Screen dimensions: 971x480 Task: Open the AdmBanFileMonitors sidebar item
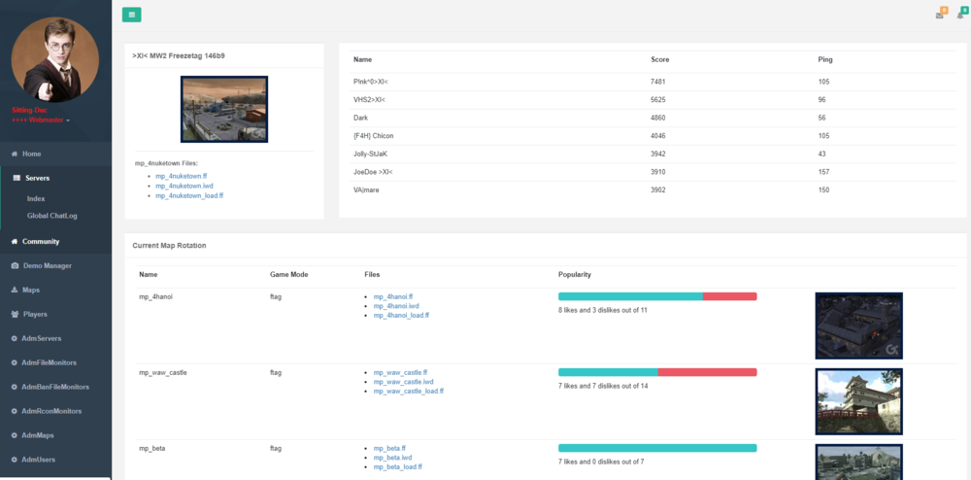pos(55,387)
